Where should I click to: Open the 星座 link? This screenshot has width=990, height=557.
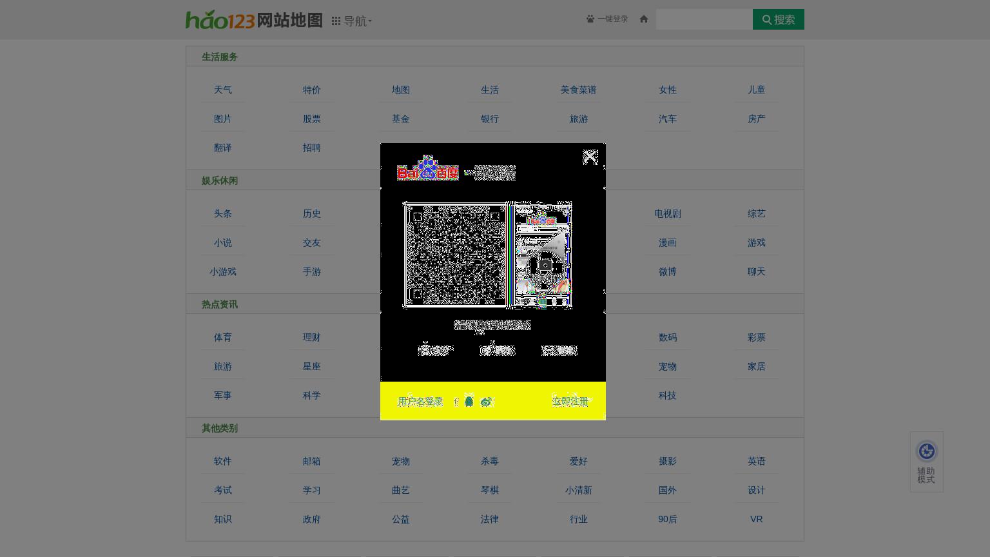312,367
